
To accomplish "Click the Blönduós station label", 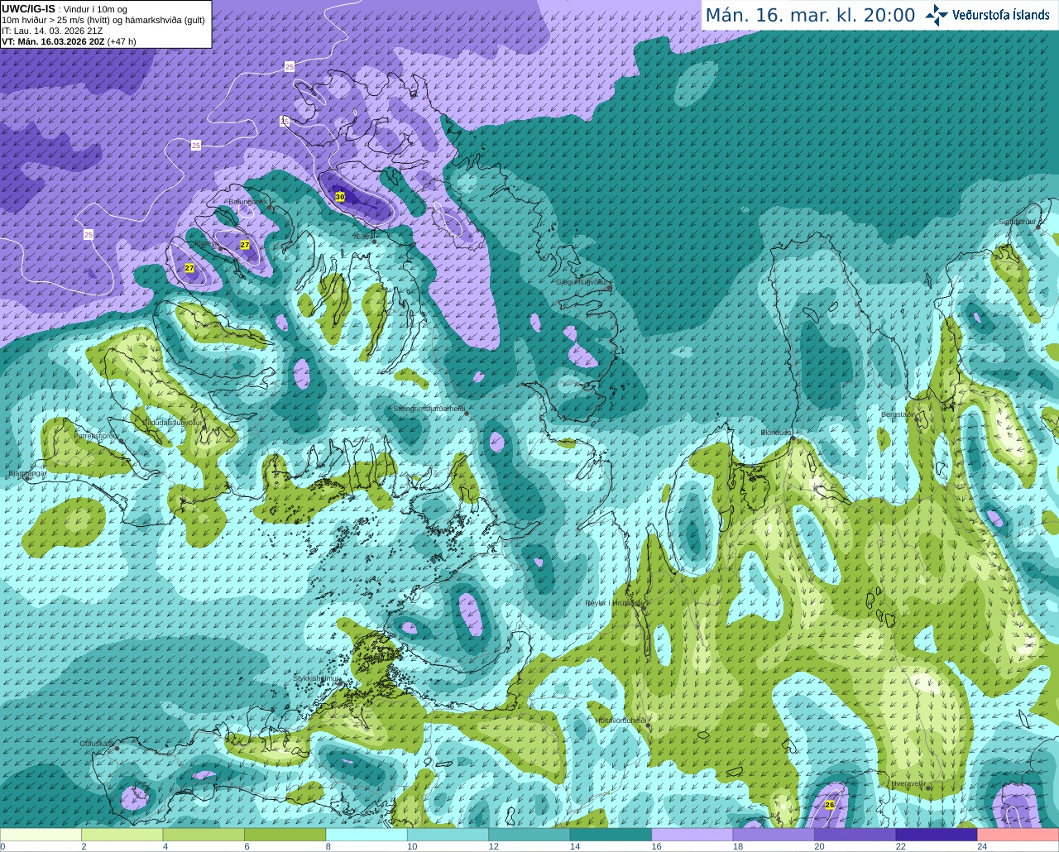I will point(776,433).
